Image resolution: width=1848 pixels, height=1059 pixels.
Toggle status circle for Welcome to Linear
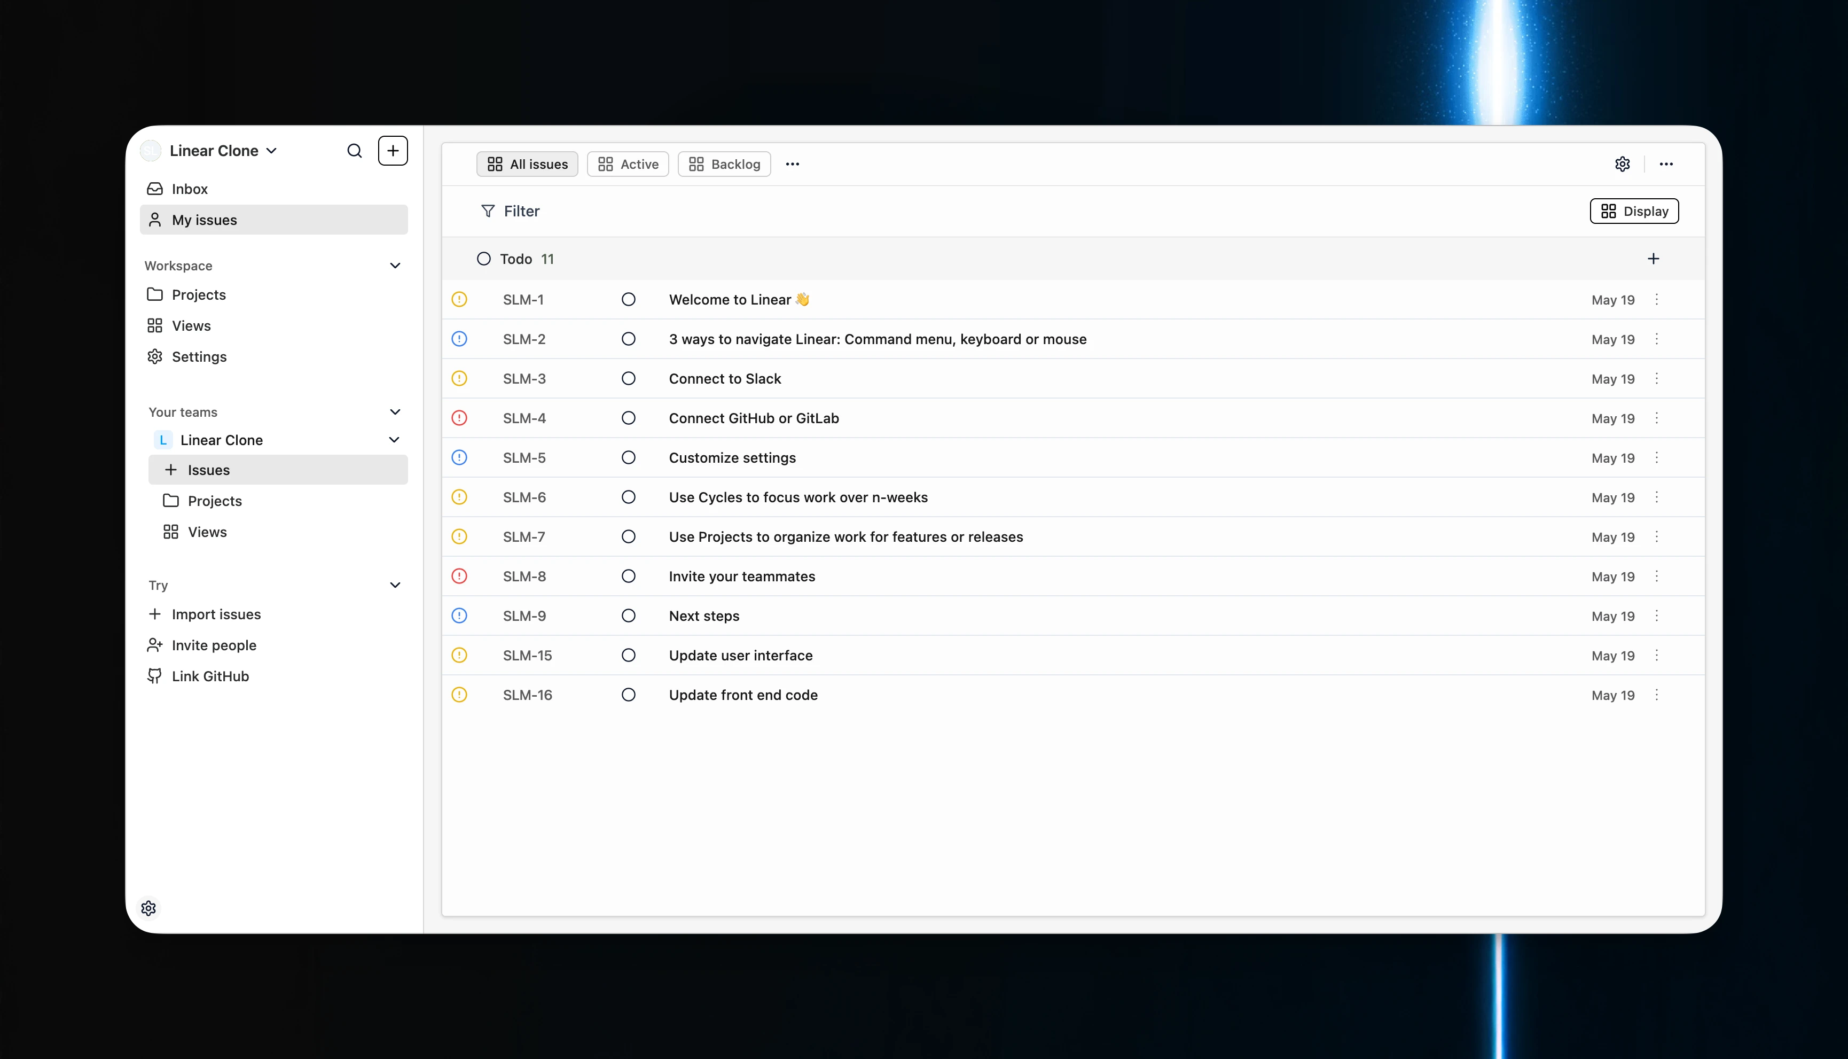pos(628,300)
